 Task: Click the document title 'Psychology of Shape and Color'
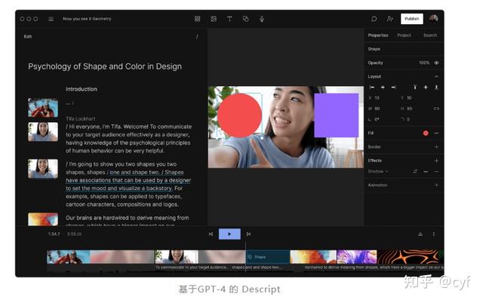pyautogui.click(x=105, y=66)
